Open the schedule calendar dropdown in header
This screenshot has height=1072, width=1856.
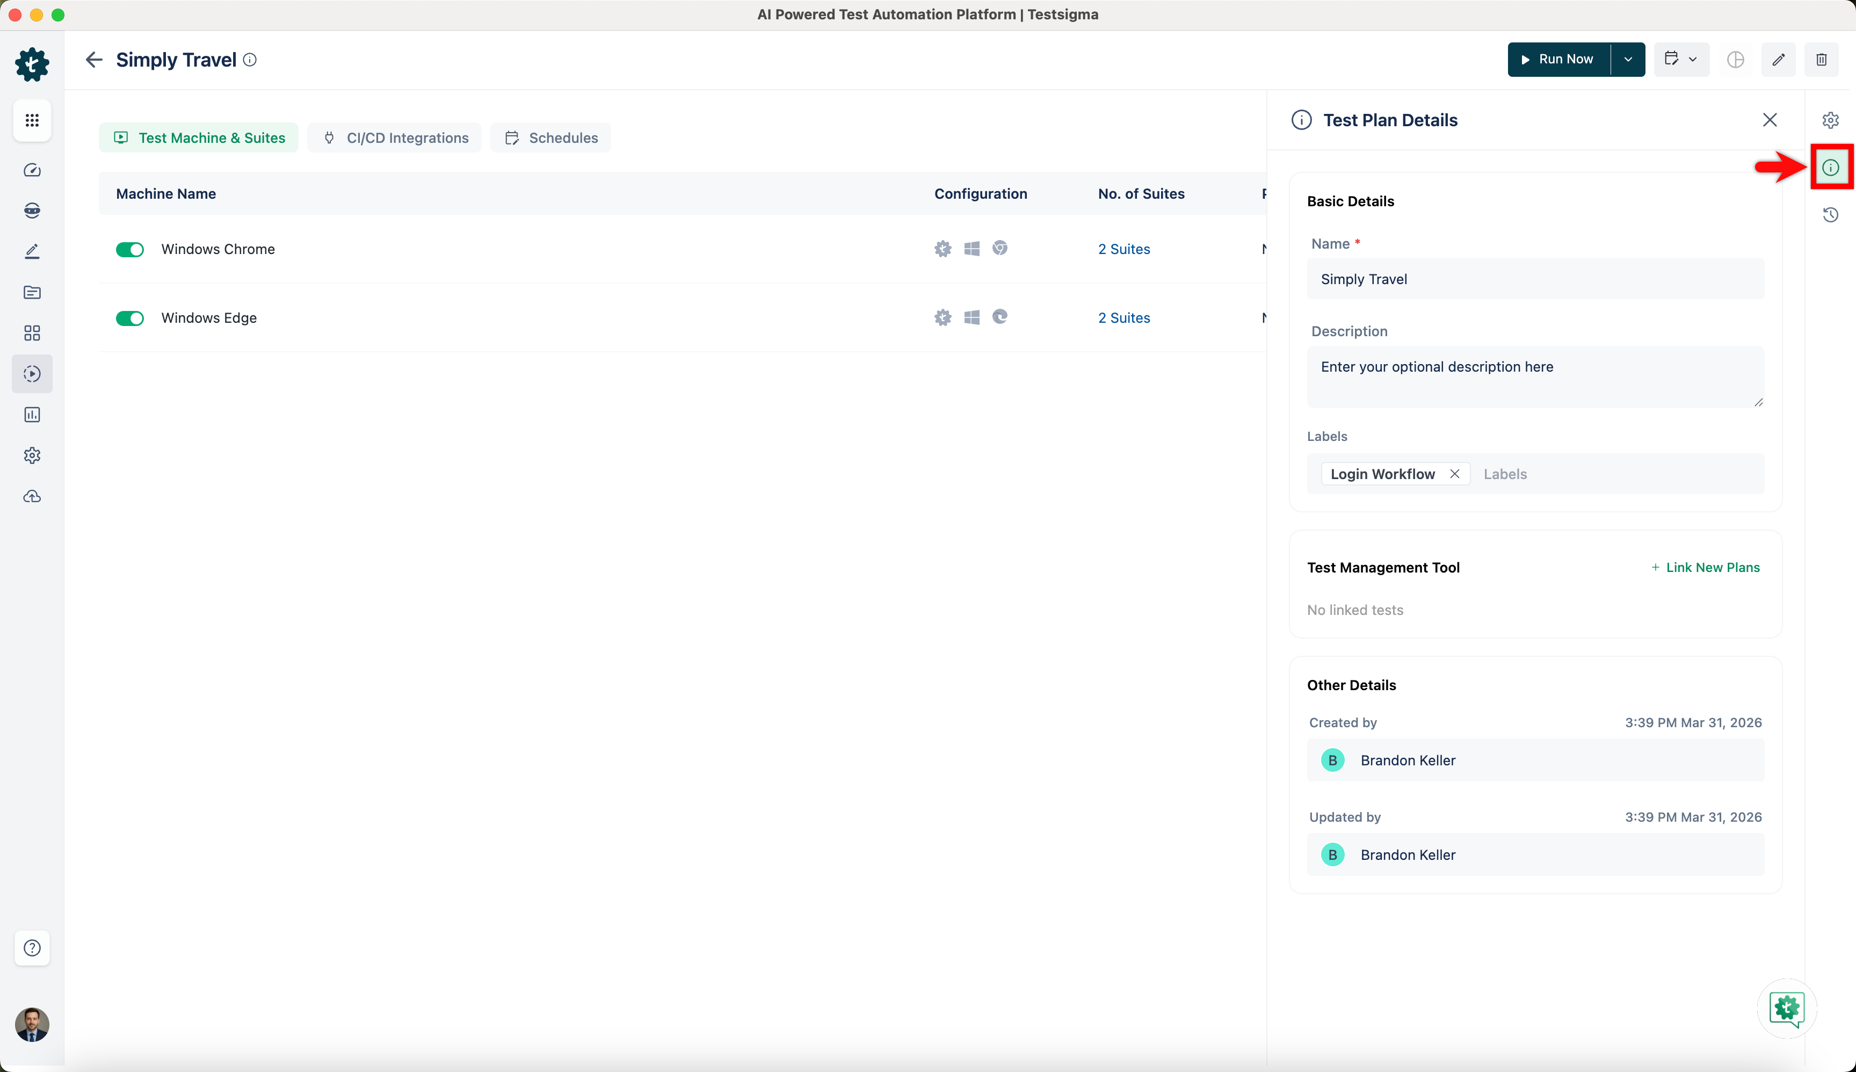click(x=1681, y=60)
